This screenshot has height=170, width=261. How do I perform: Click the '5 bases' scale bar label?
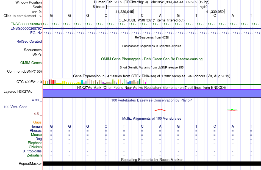(99, 7)
